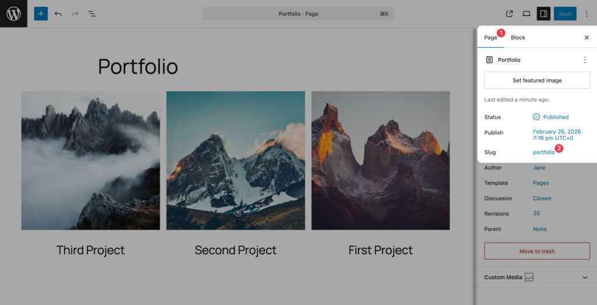This screenshot has height=305, width=597.
Task: Toggle the settings sidebar panel
Action: [543, 13]
